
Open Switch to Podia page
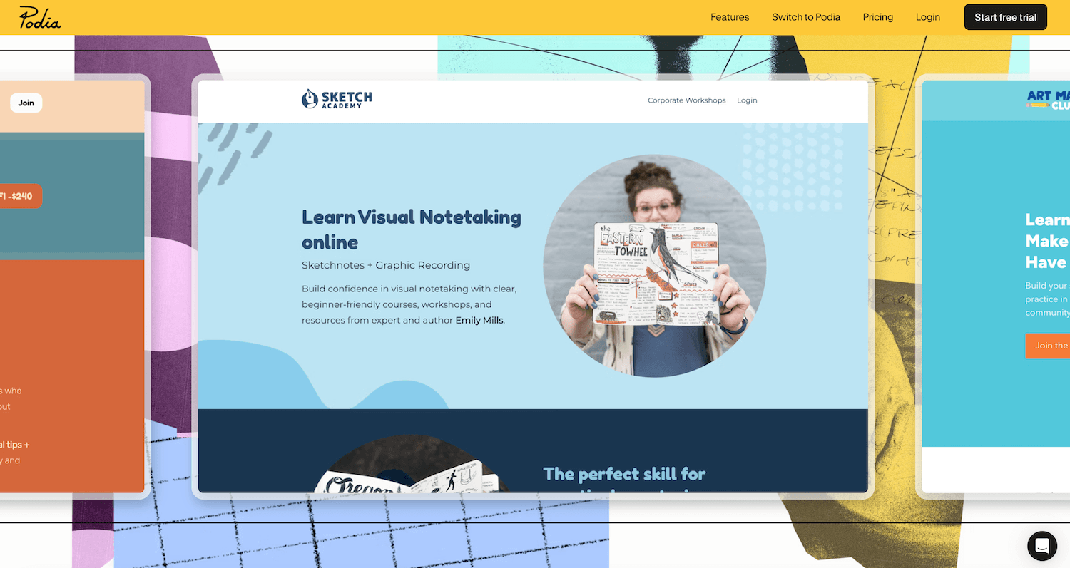point(806,17)
